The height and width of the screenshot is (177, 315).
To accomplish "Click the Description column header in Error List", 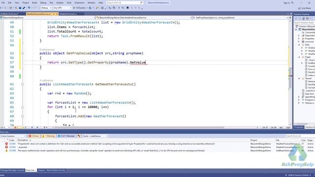I will click(x=23, y=140).
